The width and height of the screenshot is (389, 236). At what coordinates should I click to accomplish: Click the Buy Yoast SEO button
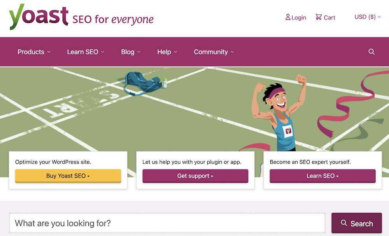pos(68,176)
